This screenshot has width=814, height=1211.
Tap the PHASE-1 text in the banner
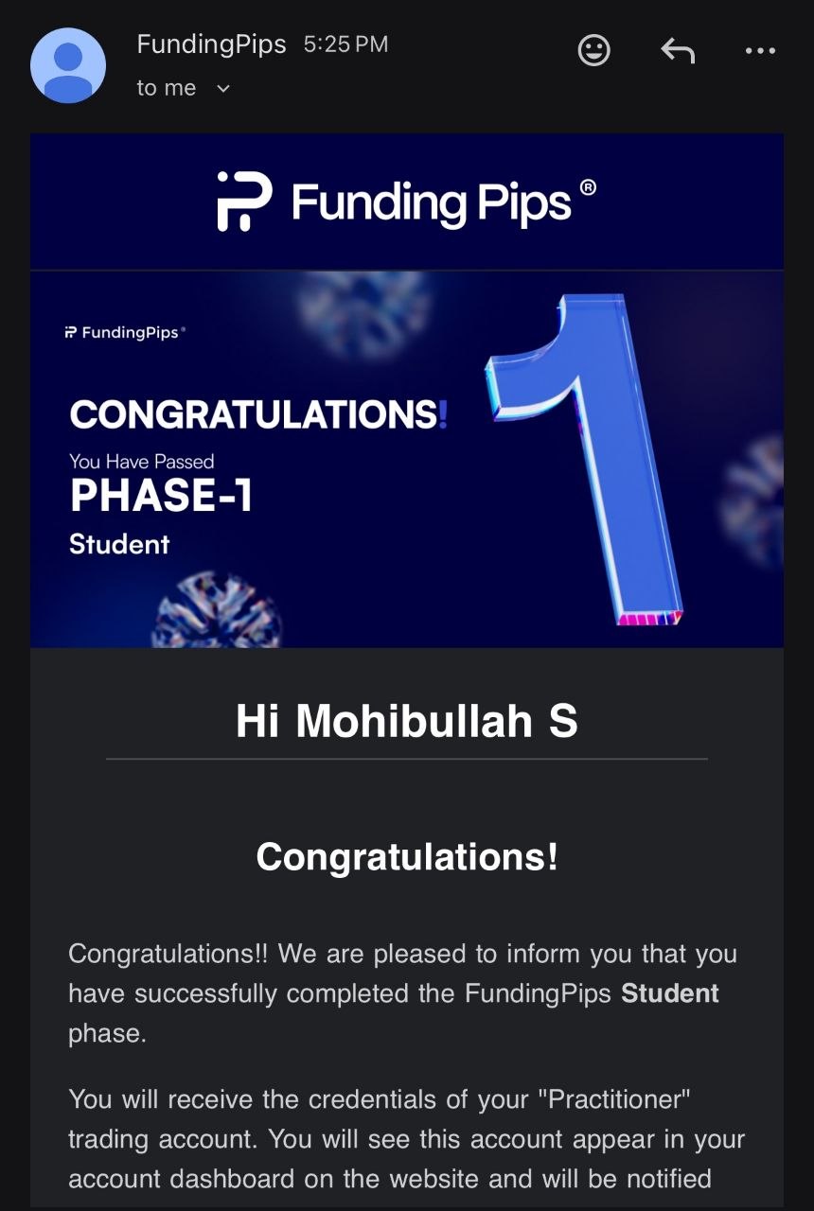click(161, 497)
